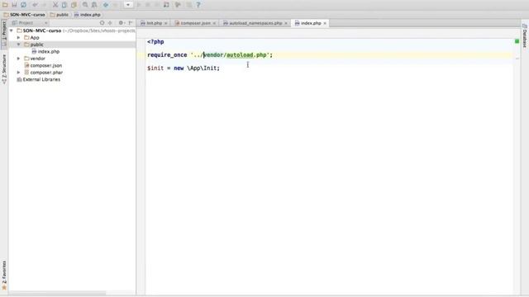
Task: Click '<?php' opening tag in editor
Action: (x=155, y=42)
